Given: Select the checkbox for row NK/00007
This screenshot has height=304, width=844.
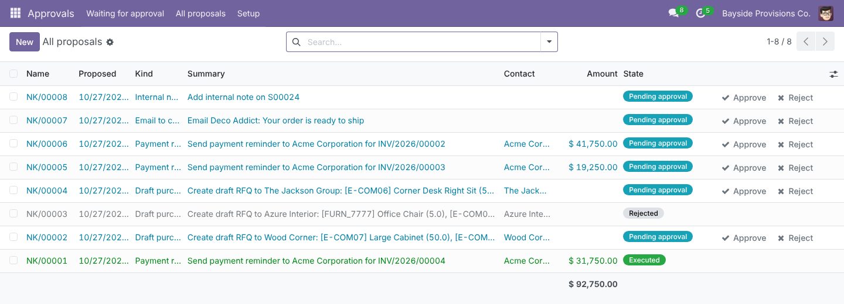Looking at the screenshot, I should (x=13, y=120).
